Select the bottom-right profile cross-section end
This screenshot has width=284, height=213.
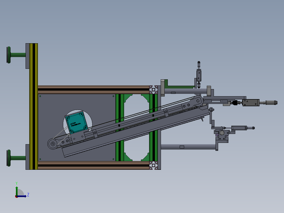point(154,166)
